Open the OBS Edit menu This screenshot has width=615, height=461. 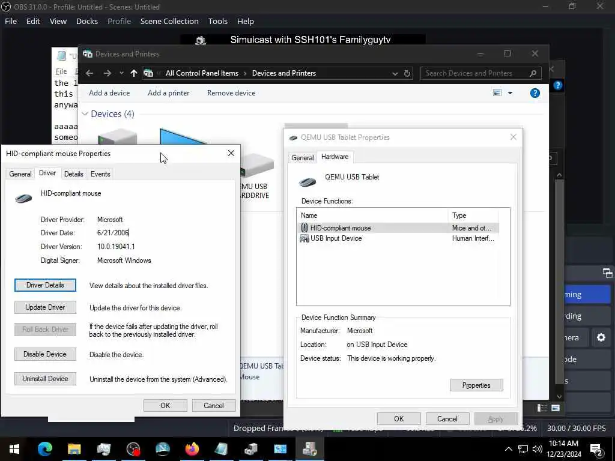tap(33, 21)
